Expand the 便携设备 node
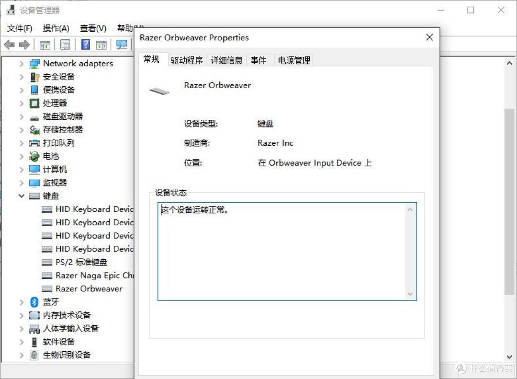This screenshot has width=517, height=379. [22, 90]
